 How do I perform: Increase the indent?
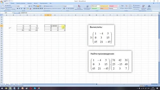coord(42,8)
